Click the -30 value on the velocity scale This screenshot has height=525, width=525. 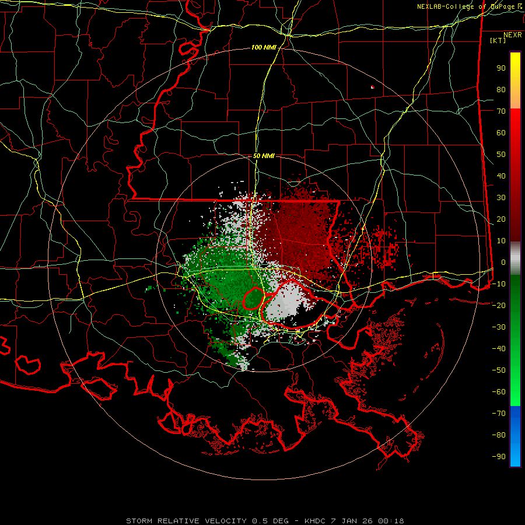click(499, 327)
